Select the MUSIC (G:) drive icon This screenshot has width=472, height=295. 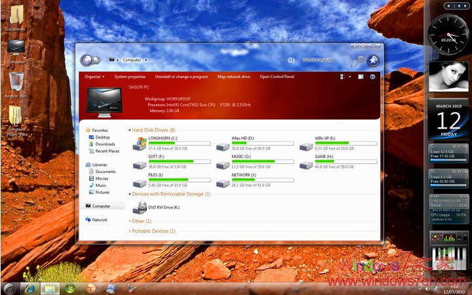223,165
